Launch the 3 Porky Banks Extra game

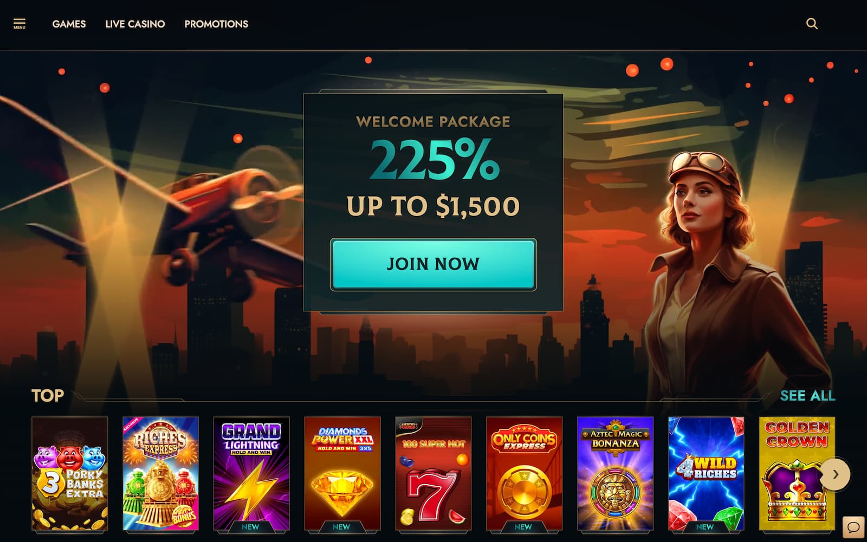coord(70,473)
